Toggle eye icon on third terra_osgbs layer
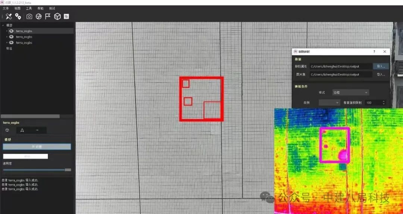Image resolution: width=403 pixels, height=214 pixels. [11, 43]
